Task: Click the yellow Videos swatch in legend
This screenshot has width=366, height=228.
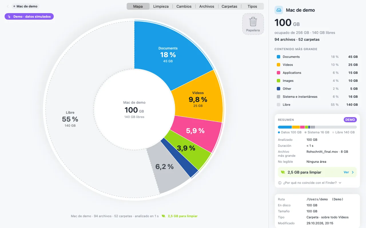Action: click(x=279, y=65)
